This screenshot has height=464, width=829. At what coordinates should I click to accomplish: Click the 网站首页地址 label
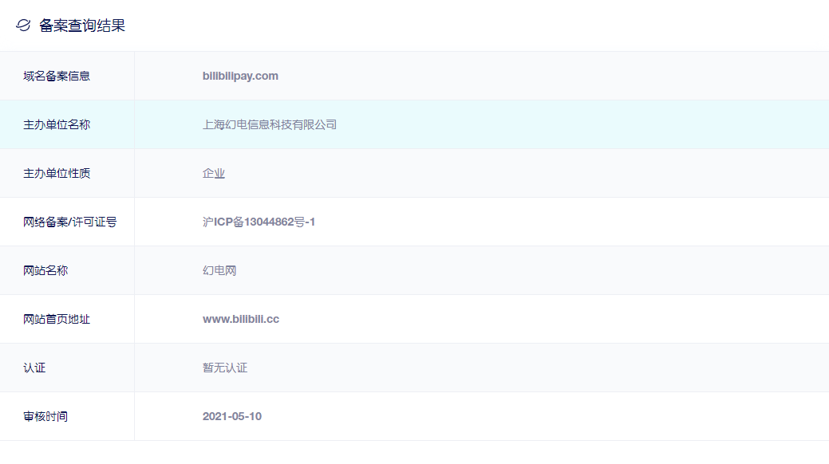pyautogui.click(x=57, y=319)
